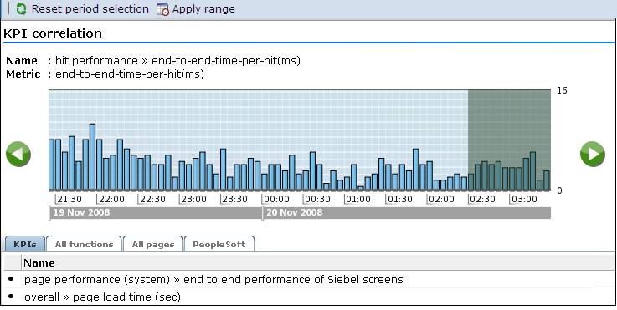
Task: Select the 02:30 time marker
Action: [x=482, y=199]
